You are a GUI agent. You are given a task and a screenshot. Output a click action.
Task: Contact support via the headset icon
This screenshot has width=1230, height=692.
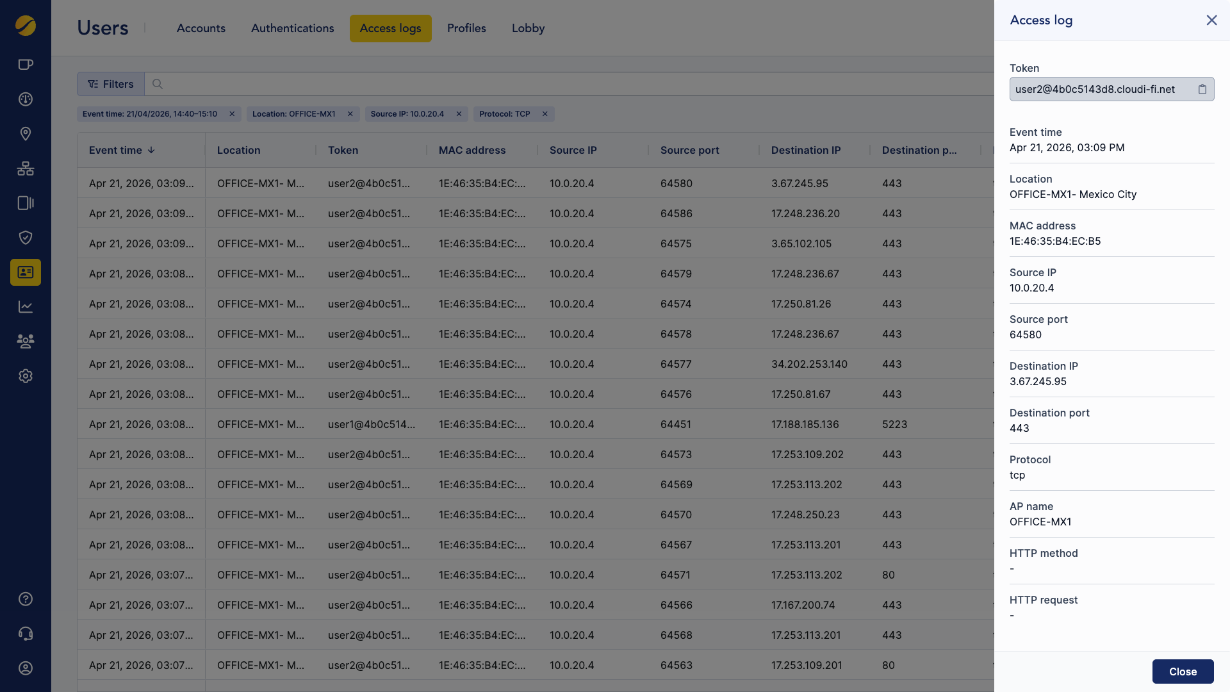coord(26,633)
